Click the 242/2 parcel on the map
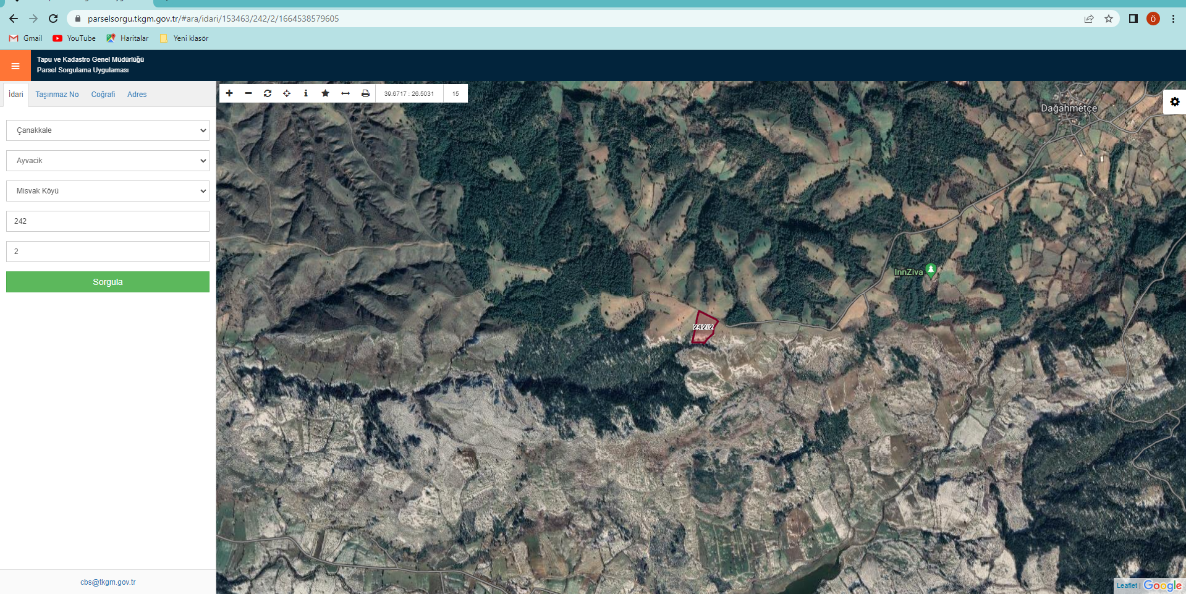The height and width of the screenshot is (594, 1186). click(x=703, y=327)
